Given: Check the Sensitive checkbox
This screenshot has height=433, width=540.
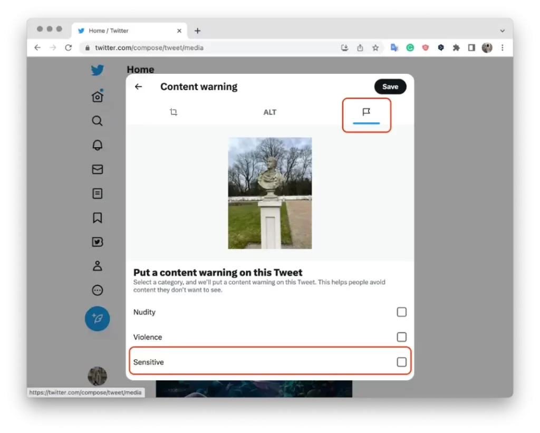Looking at the screenshot, I should [401, 362].
